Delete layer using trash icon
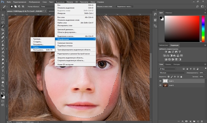 click(202, 121)
